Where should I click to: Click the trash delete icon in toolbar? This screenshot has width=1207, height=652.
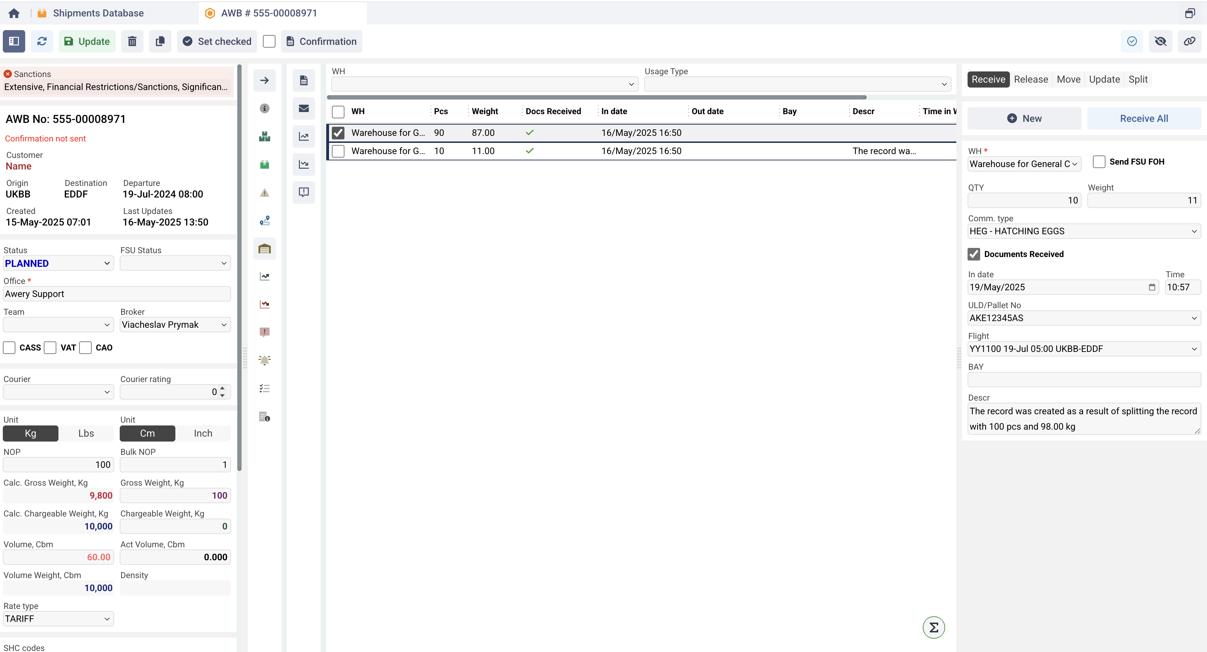[x=132, y=41]
